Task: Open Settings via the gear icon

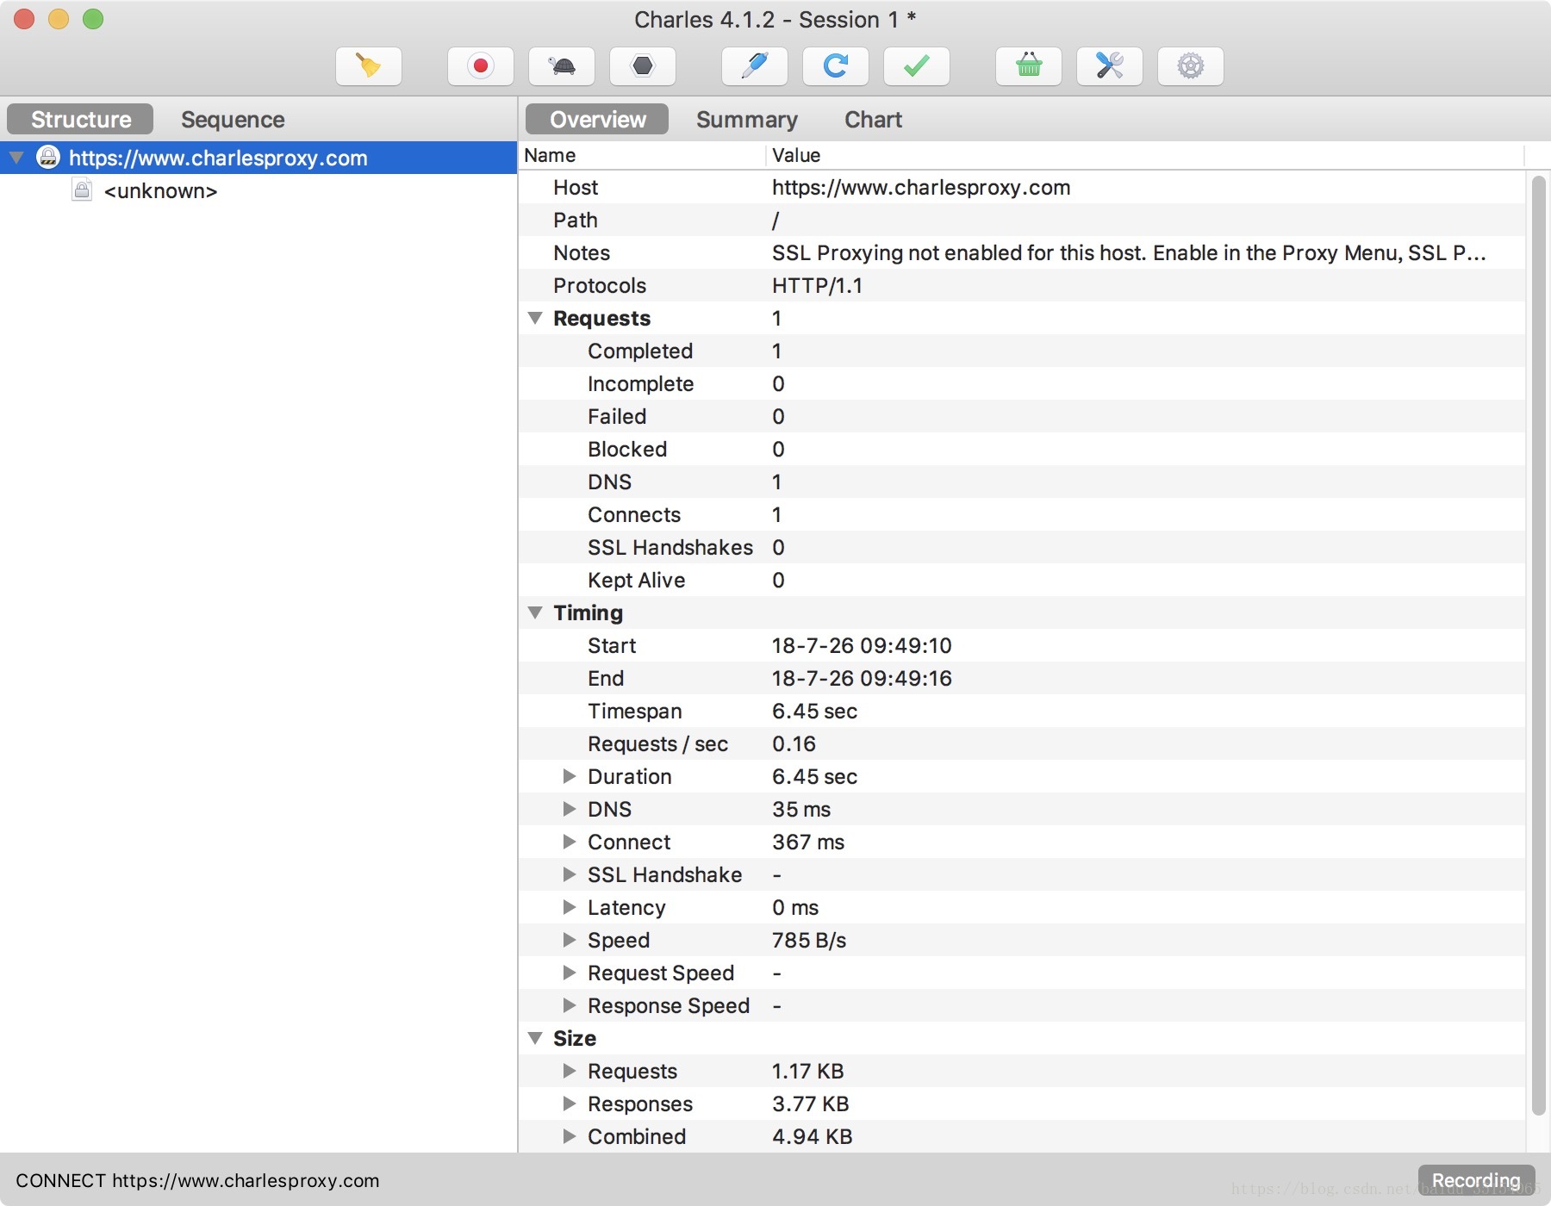Action: click(x=1191, y=66)
